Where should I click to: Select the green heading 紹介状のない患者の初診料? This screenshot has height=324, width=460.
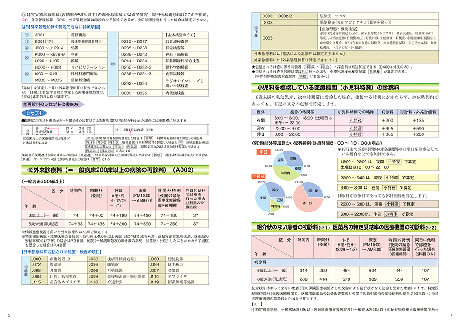click(x=345, y=227)
